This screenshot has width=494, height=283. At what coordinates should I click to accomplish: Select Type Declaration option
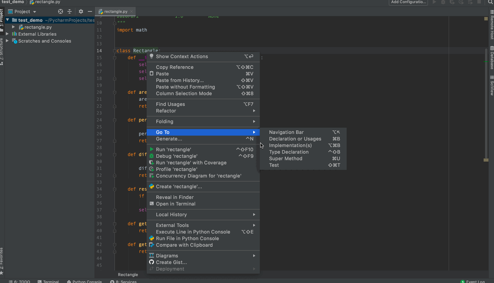click(303, 152)
